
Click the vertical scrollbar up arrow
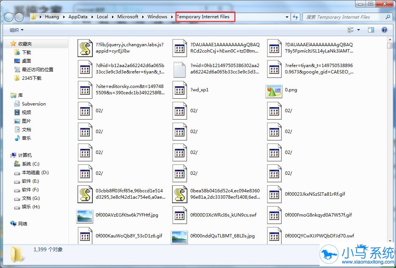pyautogui.click(x=390, y=40)
